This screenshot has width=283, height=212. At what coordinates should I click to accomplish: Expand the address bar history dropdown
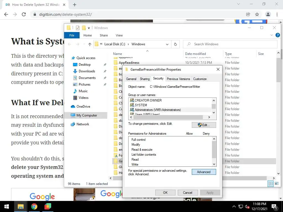[167, 44]
